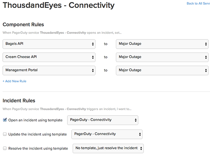Click the '+ Add New Rule' link
This screenshot has width=210, height=155.
14,81
